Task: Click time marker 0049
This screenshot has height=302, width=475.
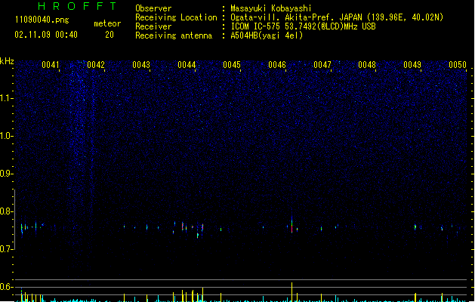Action: (x=412, y=65)
